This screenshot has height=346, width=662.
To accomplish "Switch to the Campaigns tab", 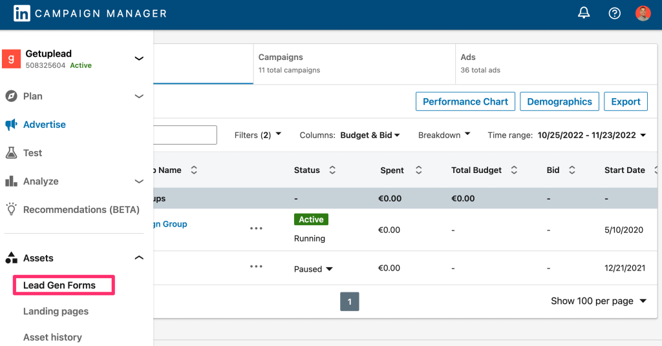I will click(x=354, y=64).
